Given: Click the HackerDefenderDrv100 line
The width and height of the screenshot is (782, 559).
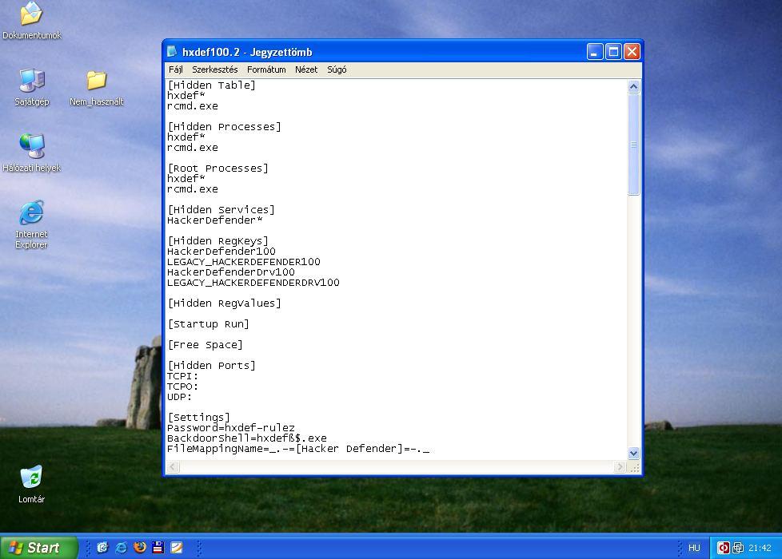Looking at the screenshot, I should pos(231,272).
